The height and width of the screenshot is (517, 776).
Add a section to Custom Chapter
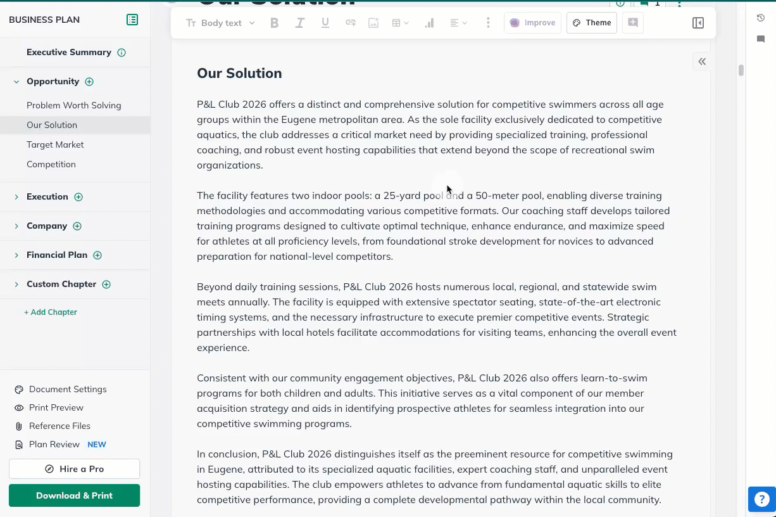click(x=106, y=284)
